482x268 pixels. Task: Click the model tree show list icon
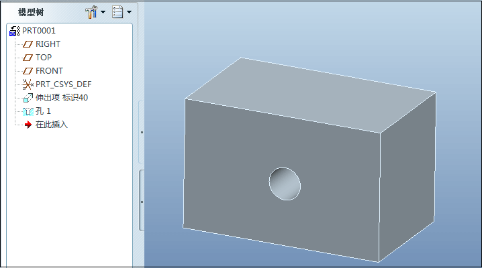[117, 12]
